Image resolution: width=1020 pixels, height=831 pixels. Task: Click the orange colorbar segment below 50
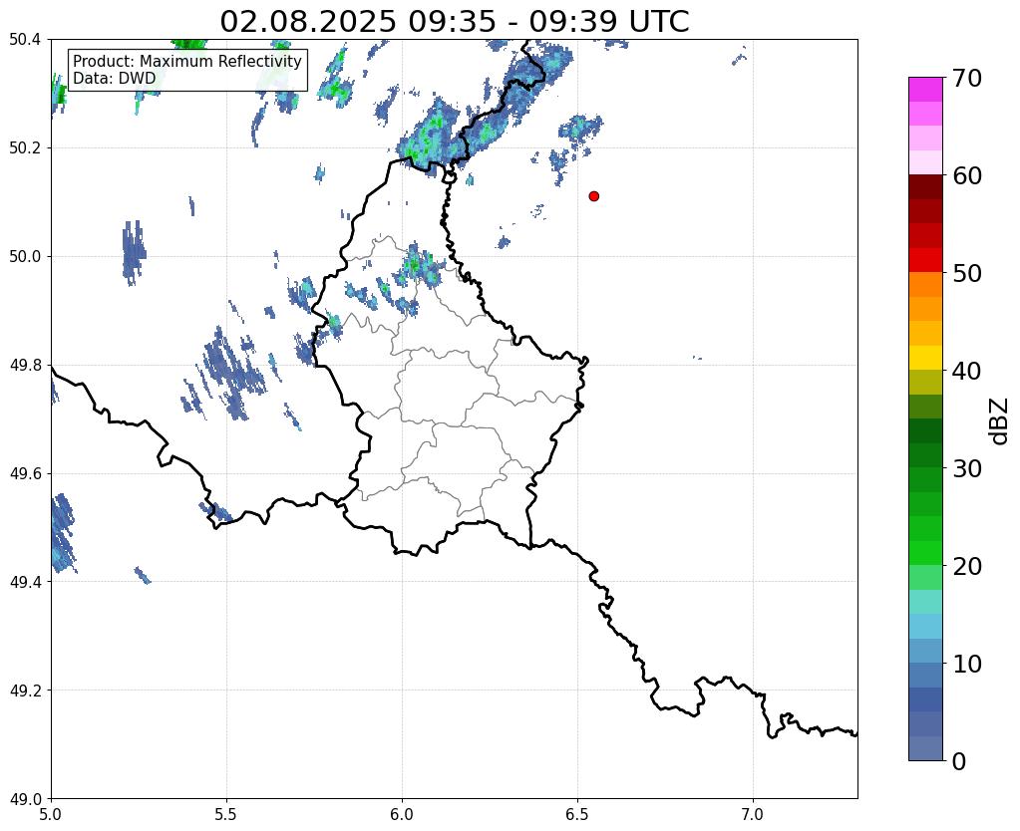point(925,285)
